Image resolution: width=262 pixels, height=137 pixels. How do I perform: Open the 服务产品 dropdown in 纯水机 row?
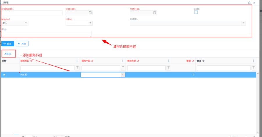[123, 75]
